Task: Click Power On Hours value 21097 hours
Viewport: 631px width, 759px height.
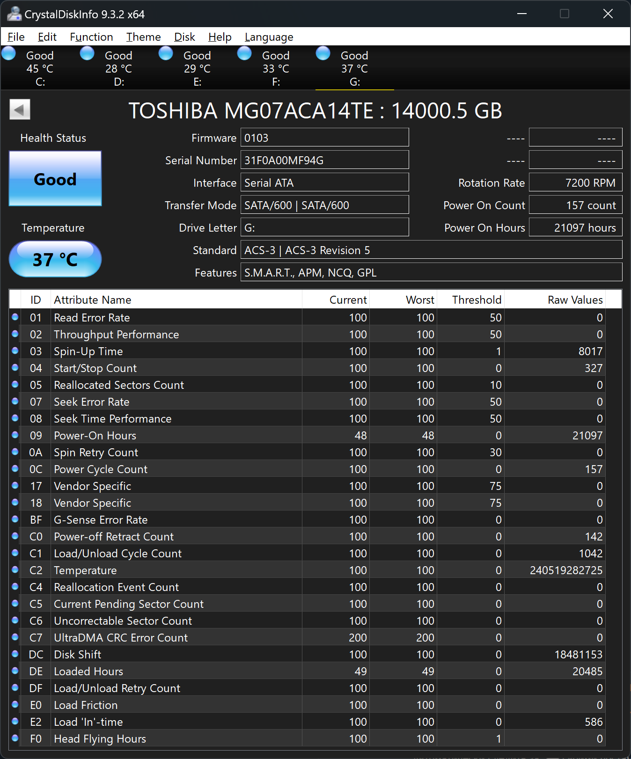Action: pos(576,227)
